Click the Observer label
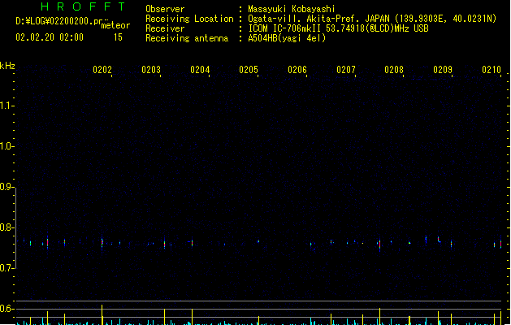The width and height of the screenshot is (511, 325). tap(165, 9)
